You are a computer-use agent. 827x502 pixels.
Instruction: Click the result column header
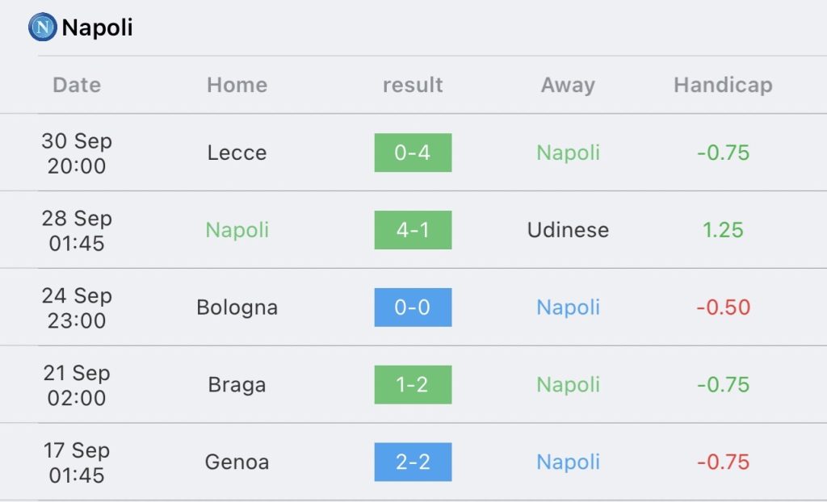(x=413, y=85)
